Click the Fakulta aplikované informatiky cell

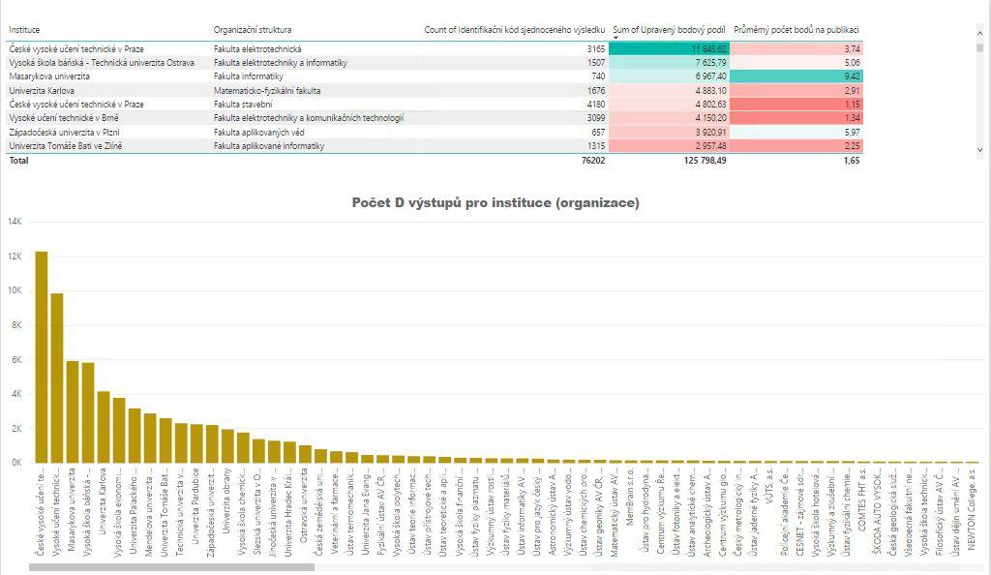[269, 146]
